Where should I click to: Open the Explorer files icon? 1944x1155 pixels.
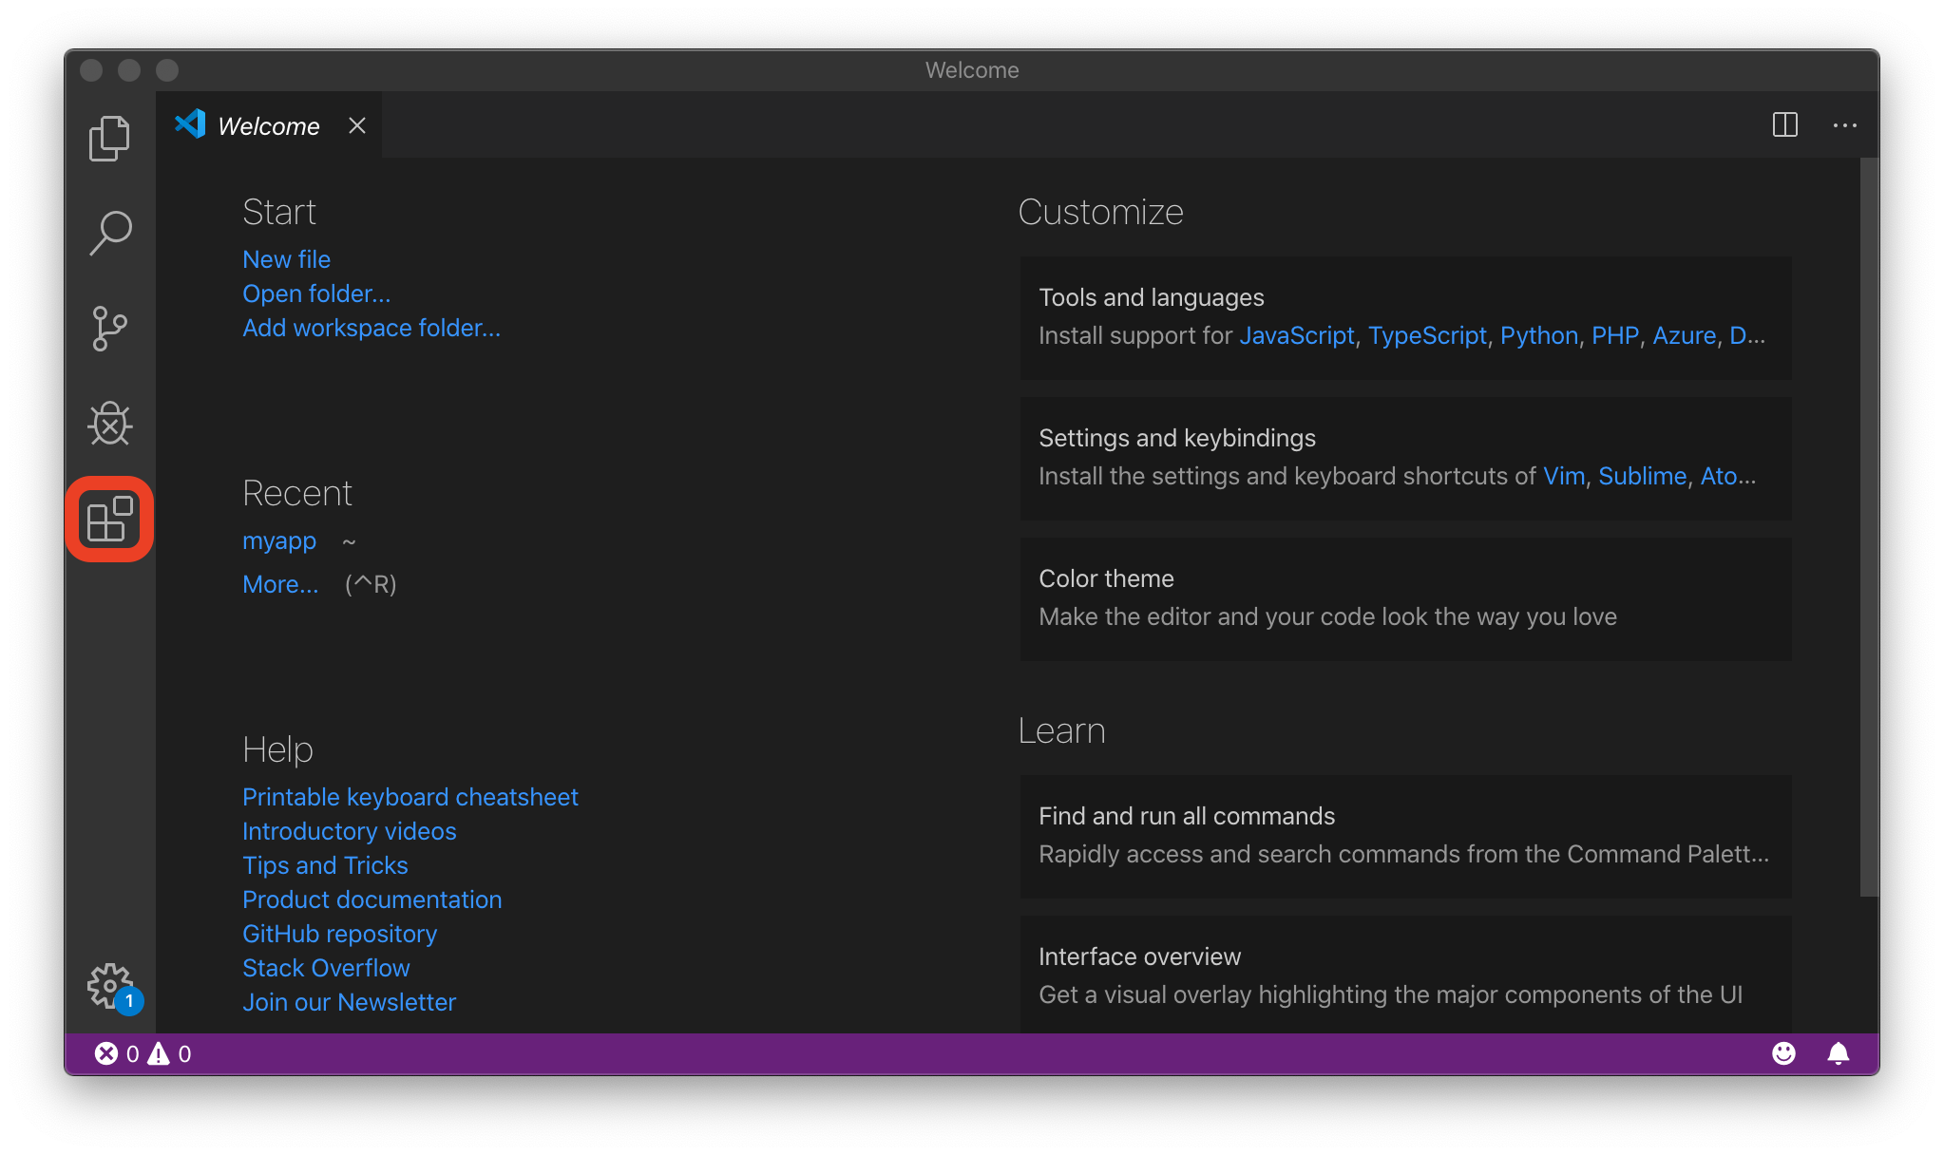[109, 139]
